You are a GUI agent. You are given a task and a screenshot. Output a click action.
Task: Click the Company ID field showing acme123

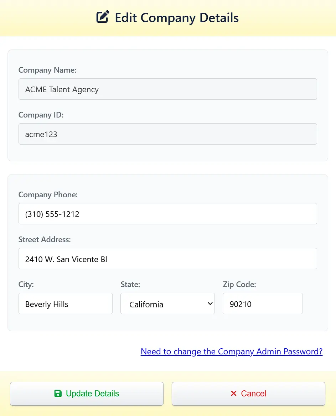point(167,134)
